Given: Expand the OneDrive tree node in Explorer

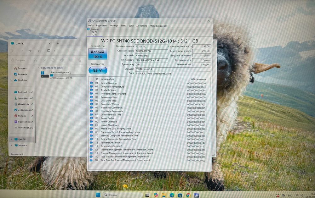Looking at the screenshot, I should point(11,80).
